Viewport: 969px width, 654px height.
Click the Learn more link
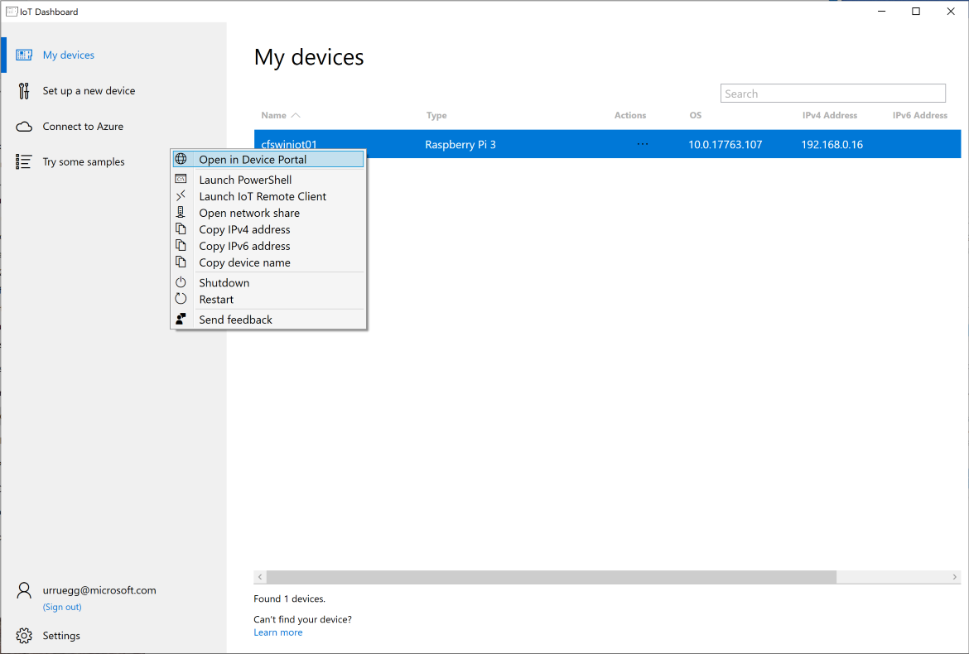[278, 632]
